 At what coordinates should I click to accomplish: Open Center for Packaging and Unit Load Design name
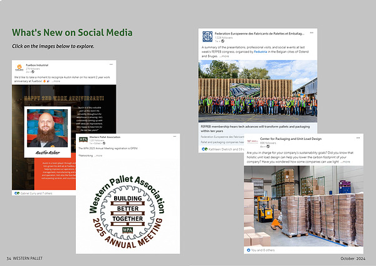[x=291, y=139]
